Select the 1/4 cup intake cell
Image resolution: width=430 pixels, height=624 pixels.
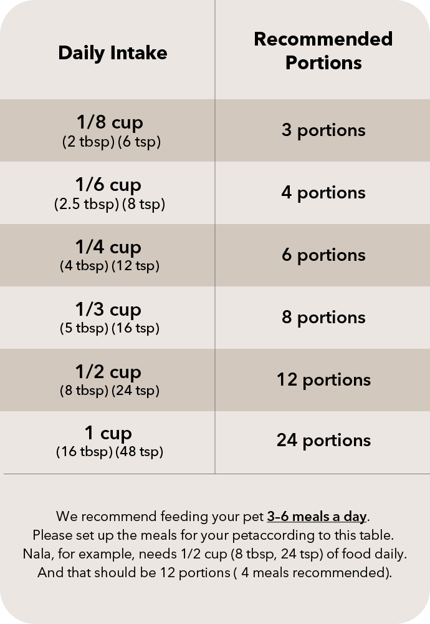coord(107,255)
